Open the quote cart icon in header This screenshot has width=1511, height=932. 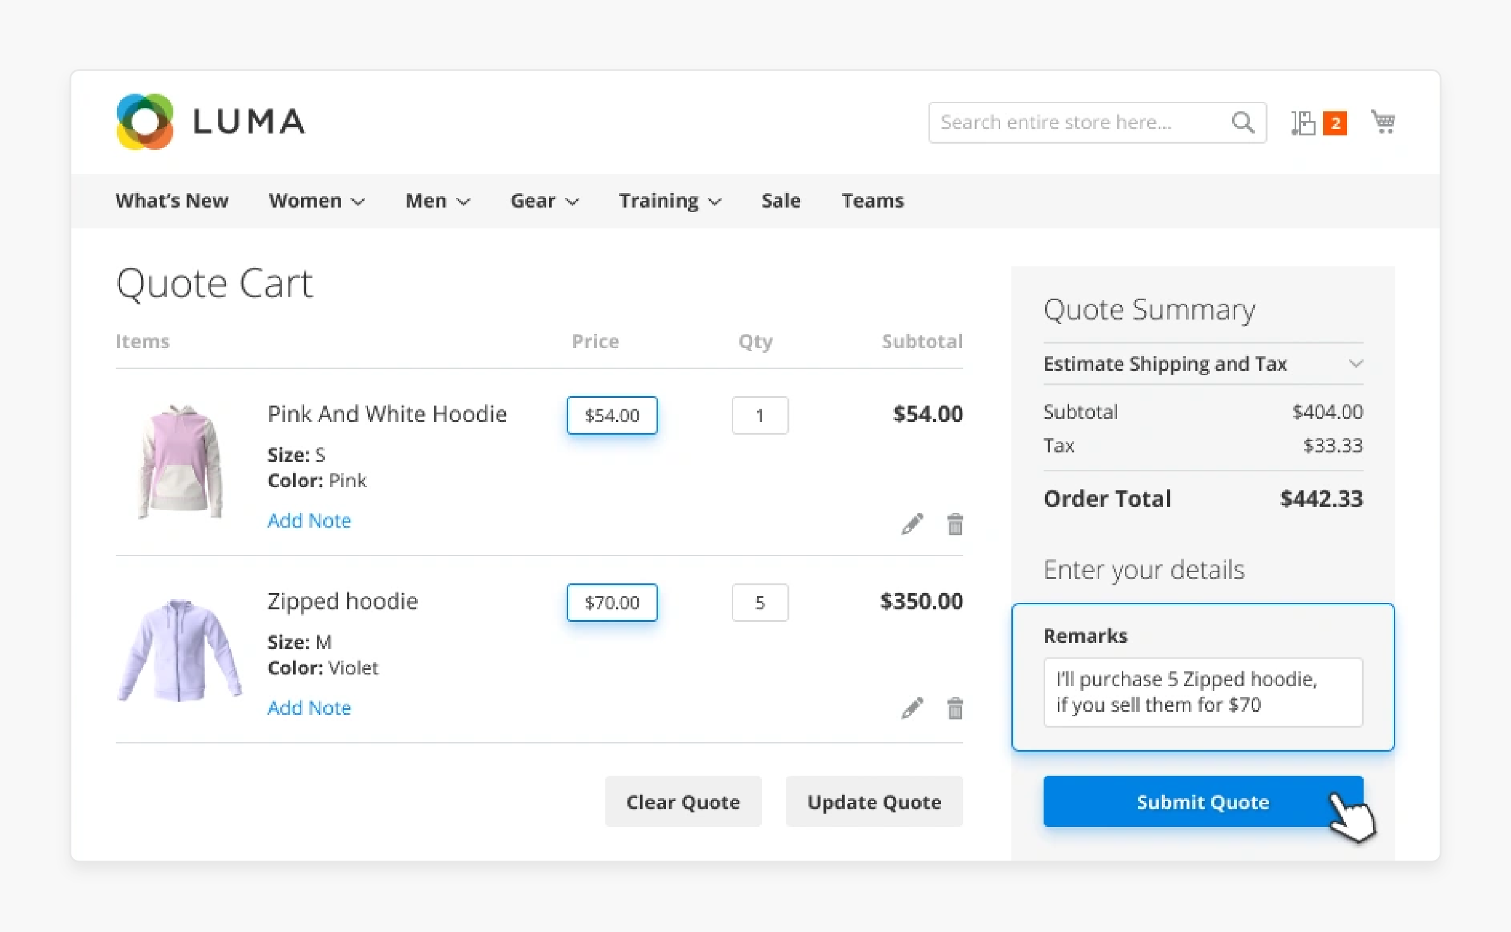pos(1303,123)
